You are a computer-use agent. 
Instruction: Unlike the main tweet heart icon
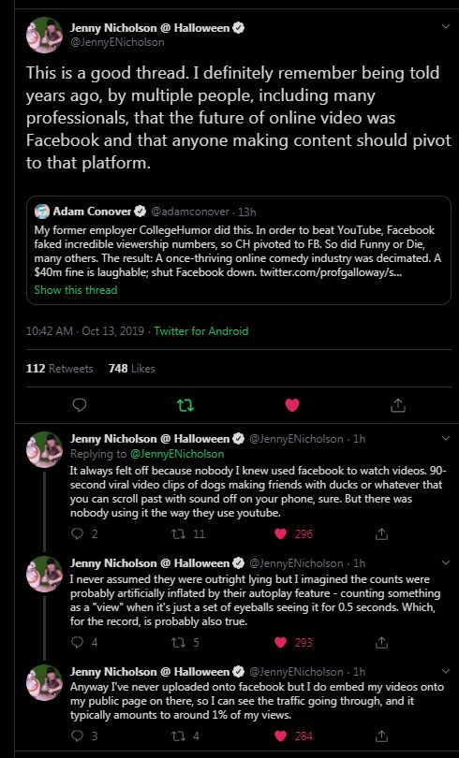(x=292, y=405)
